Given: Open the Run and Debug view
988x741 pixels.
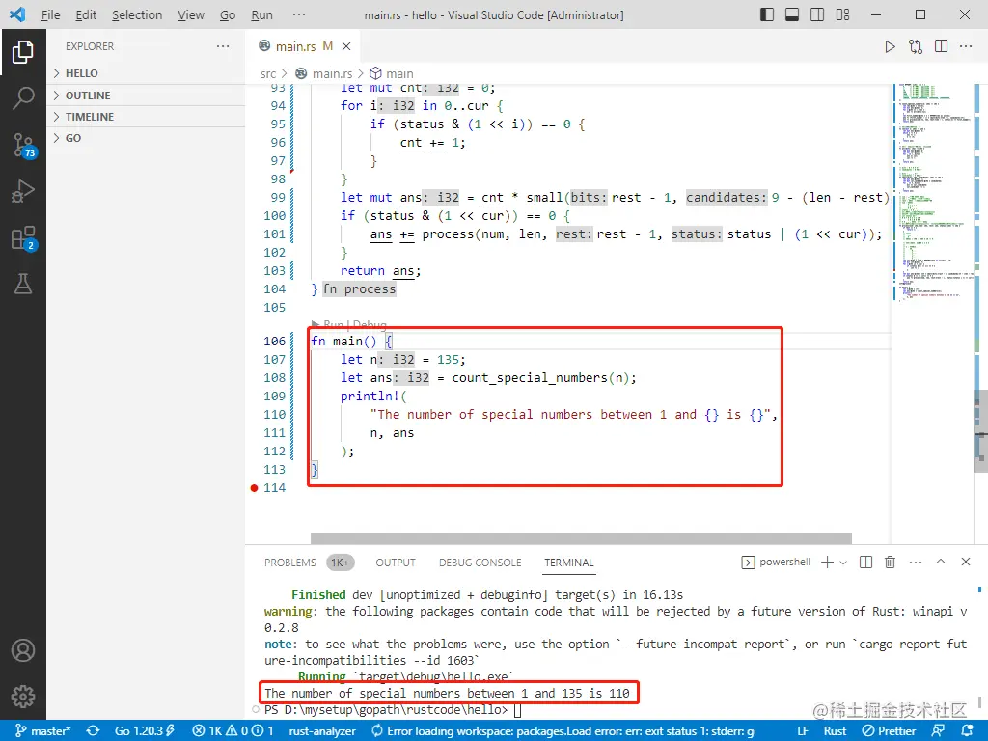Looking at the screenshot, I should pyautogui.click(x=23, y=191).
